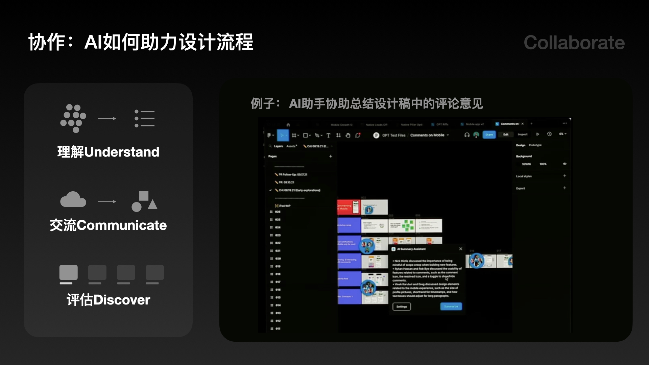Screen dimensions: 649x365
Task: Click the blue Share button
Action: tap(489, 135)
